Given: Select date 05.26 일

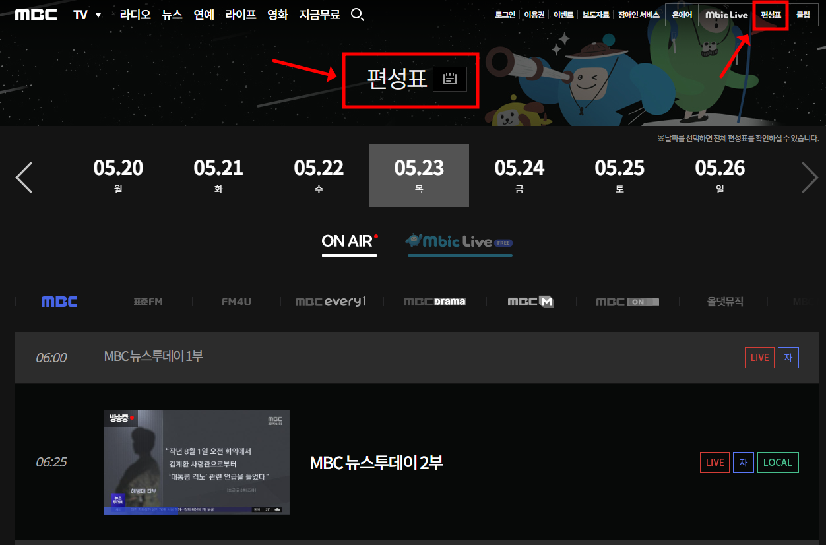Looking at the screenshot, I should coord(720,176).
